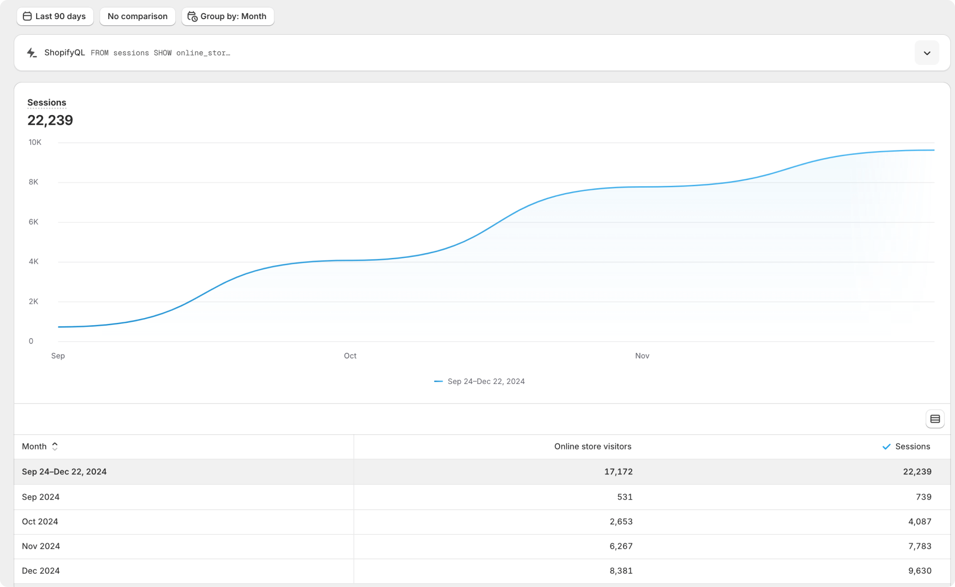Select the Oct 2024 table row

40,522
